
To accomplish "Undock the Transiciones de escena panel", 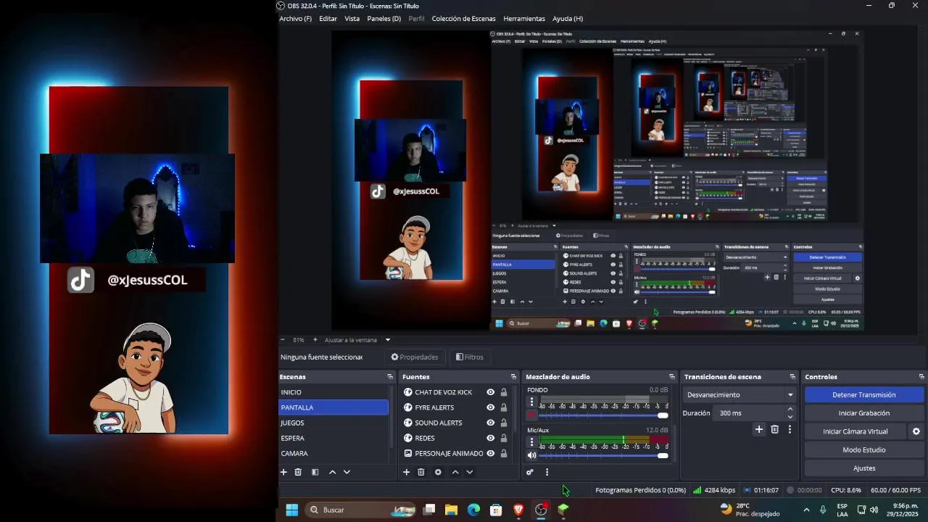I will pyautogui.click(x=792, y=377).
